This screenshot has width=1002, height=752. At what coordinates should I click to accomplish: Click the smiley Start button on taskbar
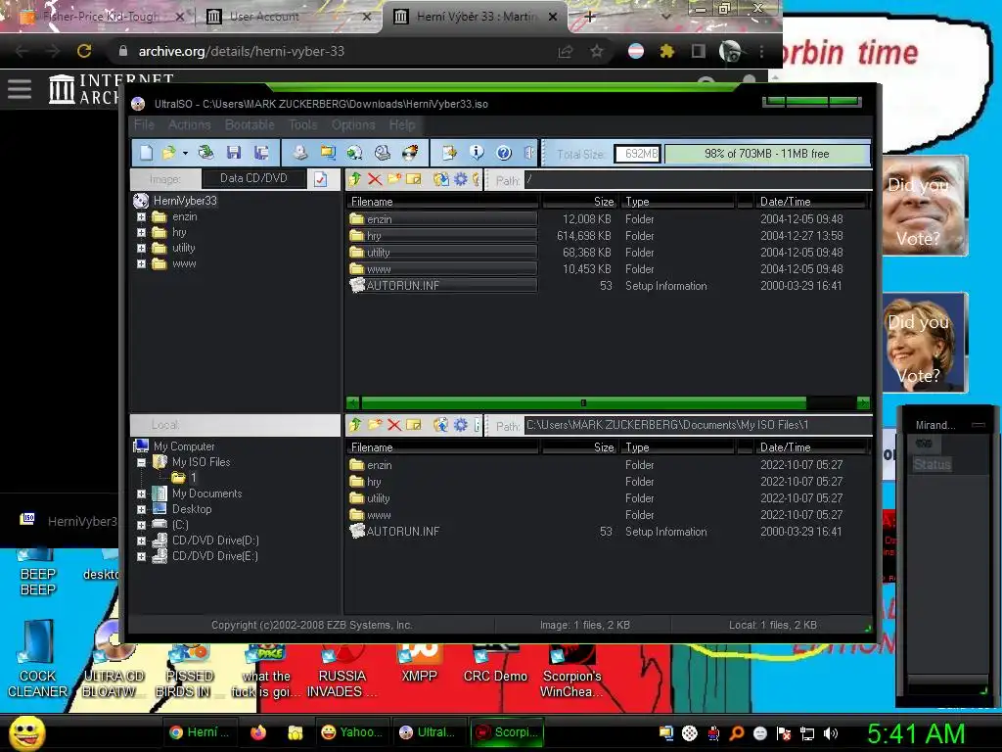pos(26,732)
